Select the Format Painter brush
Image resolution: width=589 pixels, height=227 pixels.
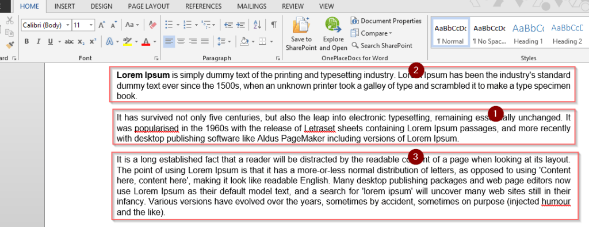(x=10, y=45)
